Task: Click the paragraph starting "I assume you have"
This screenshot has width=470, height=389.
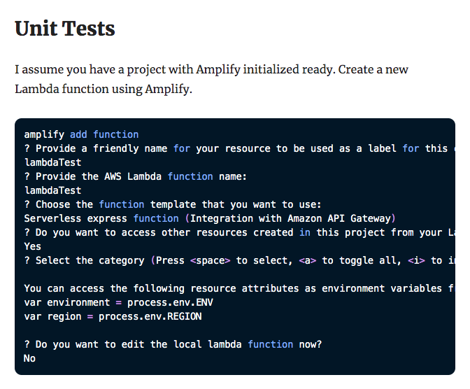Action: [x=212, y=79]
